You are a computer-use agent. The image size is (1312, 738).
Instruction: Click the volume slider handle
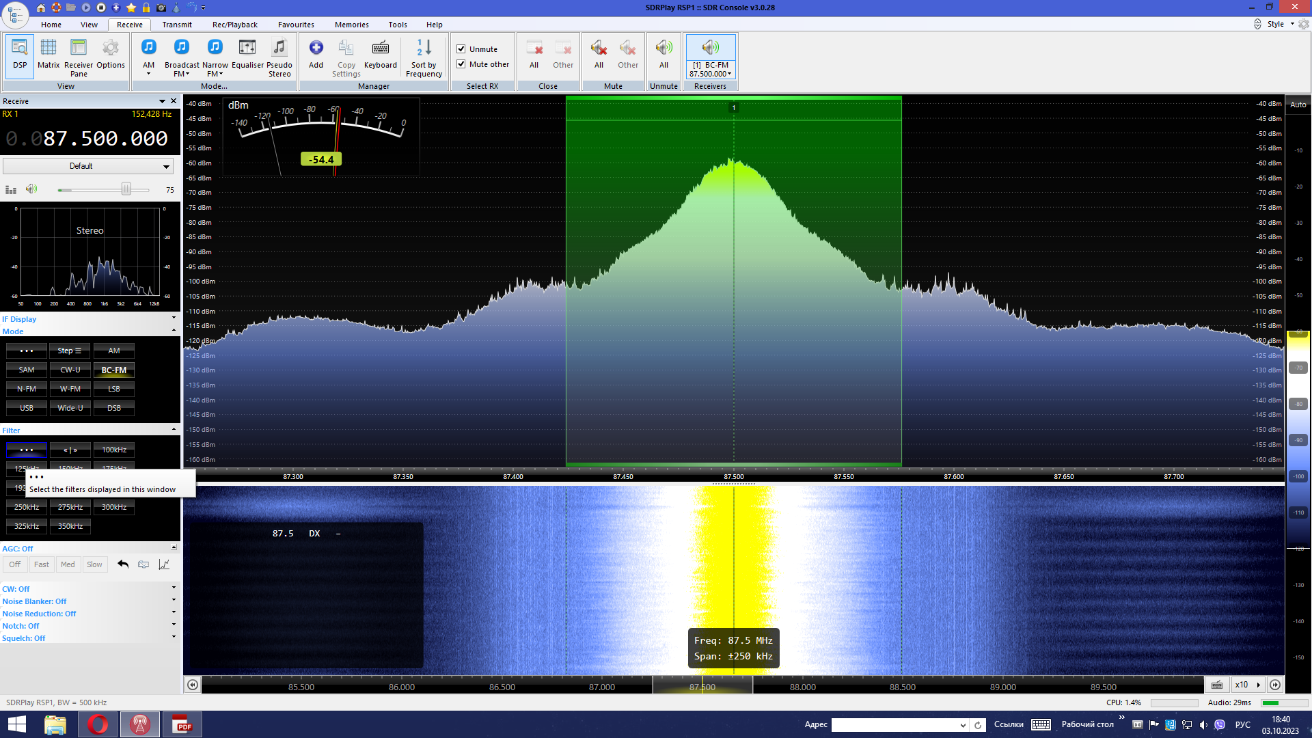coord(126,189)
